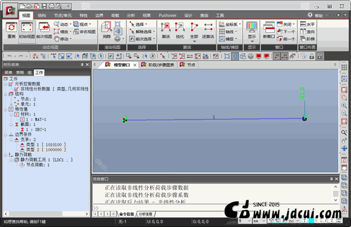Collapse the 边界条件 tree node
The image size is (351, 227).
tap(6, 135)
